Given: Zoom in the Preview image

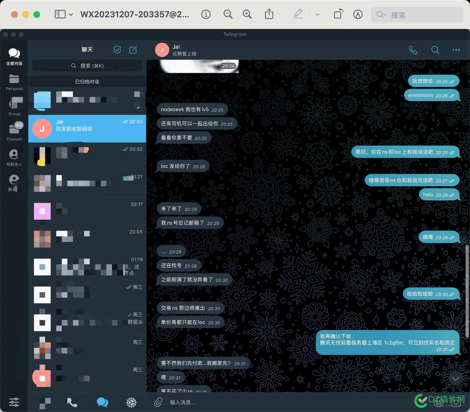Looking at the screenshot, I should click(x=247, y=14).
